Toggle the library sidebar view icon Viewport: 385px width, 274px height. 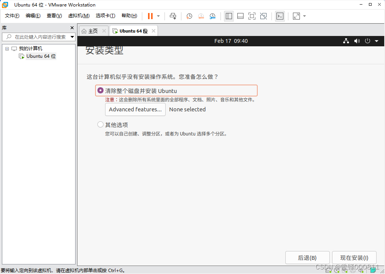(x=229, y=16)
